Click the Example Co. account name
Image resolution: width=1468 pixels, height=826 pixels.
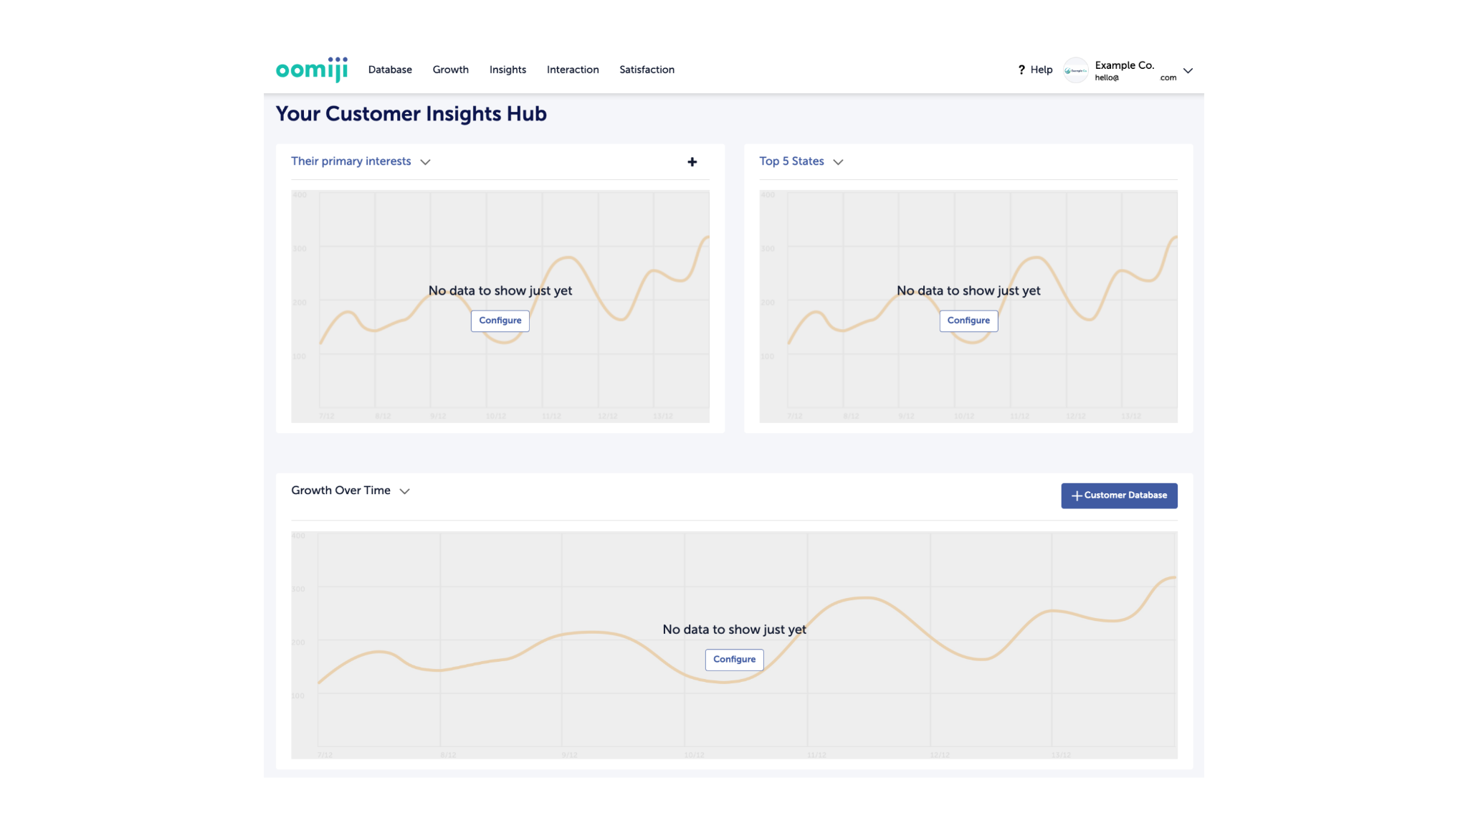[x=1124, y=65]
